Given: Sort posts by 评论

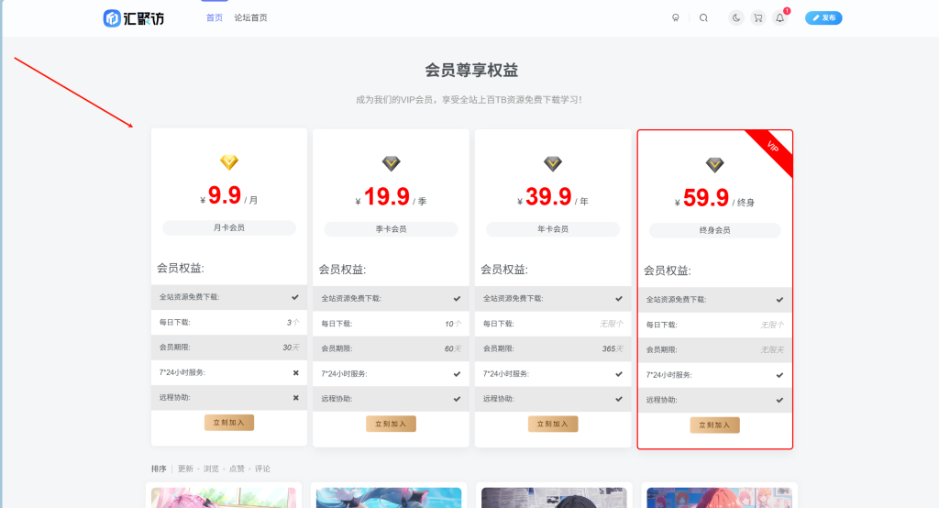Looking at the screenshot, I should (x=262, y=469).
